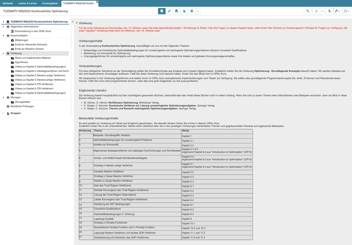This screenshot has height=245, width=352.
Task: Open the help question-mark menu
Action: coord(347,11)
